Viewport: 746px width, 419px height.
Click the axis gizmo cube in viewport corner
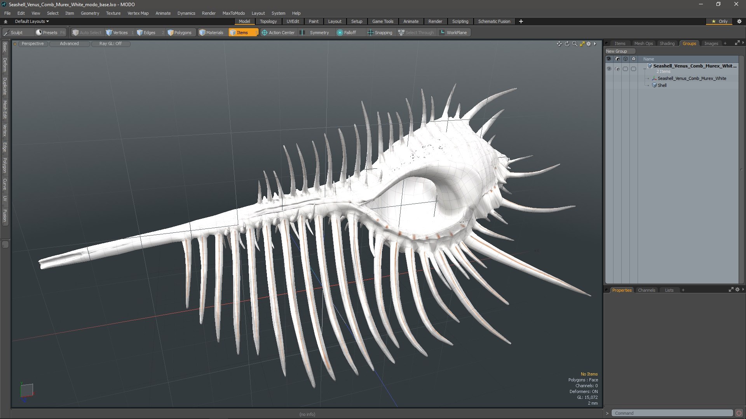click(26, 390)
